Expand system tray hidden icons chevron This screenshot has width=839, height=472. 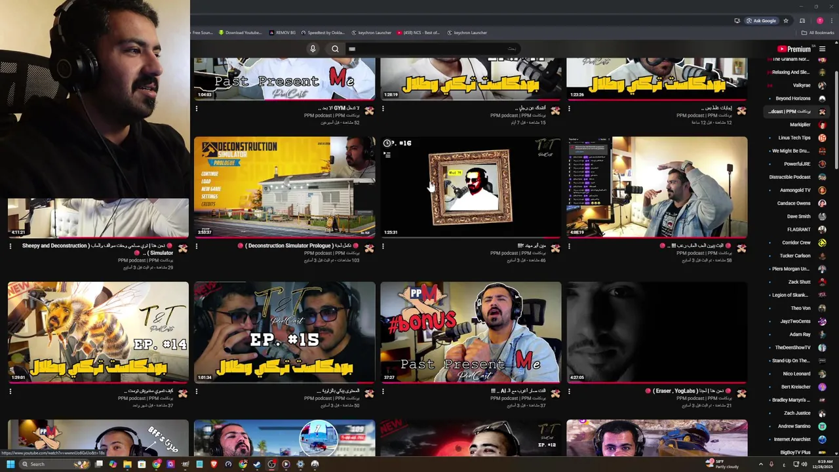762,464
